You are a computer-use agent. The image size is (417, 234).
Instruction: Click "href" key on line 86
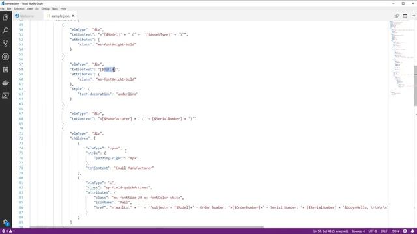point(100,207)
